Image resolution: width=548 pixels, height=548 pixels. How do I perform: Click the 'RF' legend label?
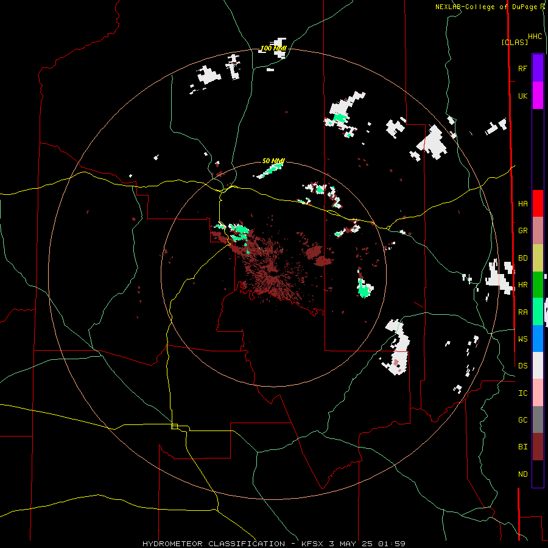522,68
